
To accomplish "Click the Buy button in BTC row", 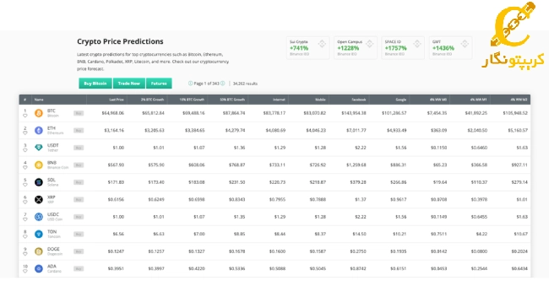I will 79,113.
